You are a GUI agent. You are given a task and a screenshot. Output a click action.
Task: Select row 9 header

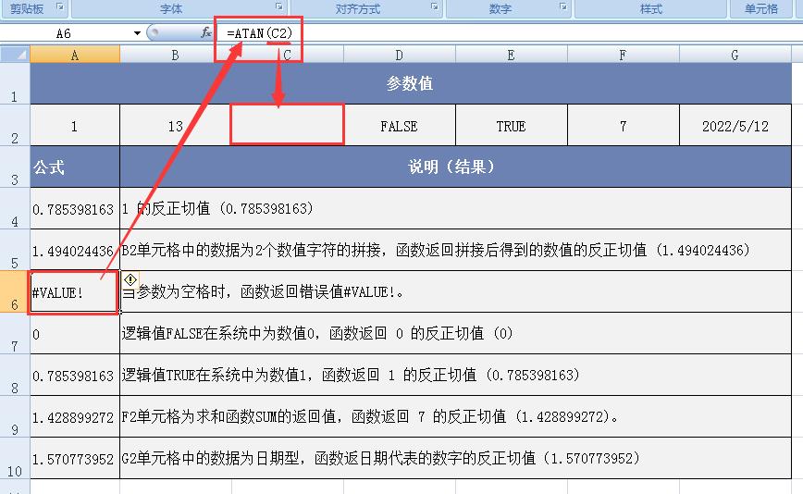(15, 416)
